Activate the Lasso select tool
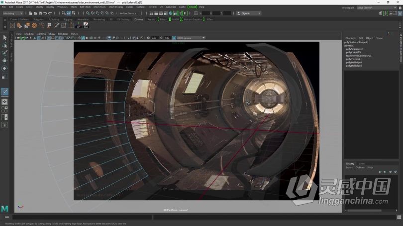This screenshot has height=226, width=403. pos(4,45)
